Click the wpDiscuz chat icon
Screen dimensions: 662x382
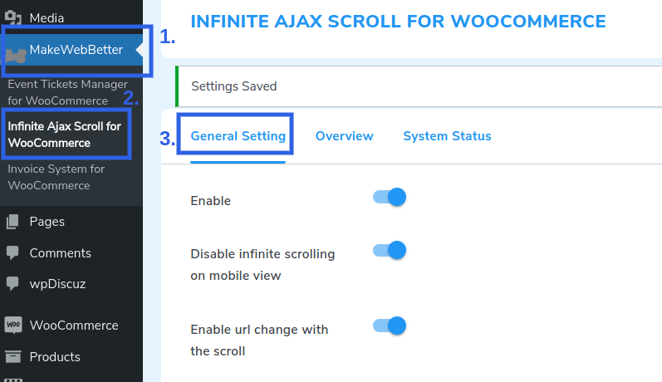(x=12, y=283)
